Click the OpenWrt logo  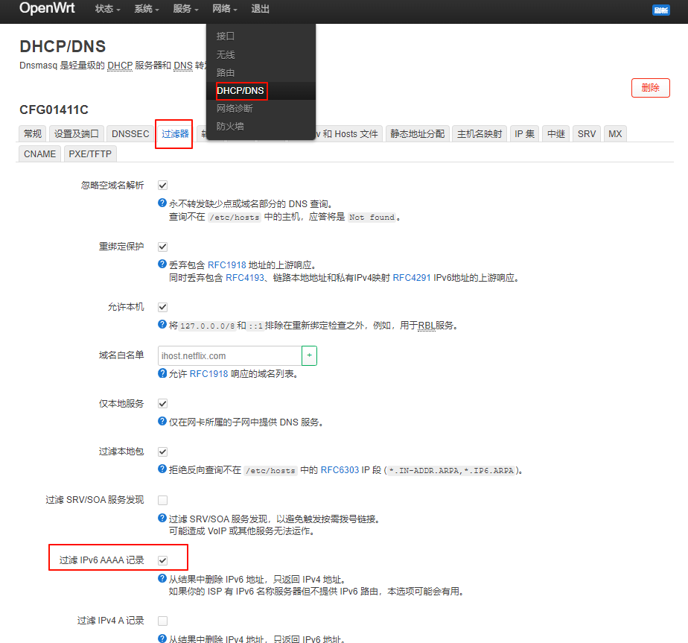point(46,10)
